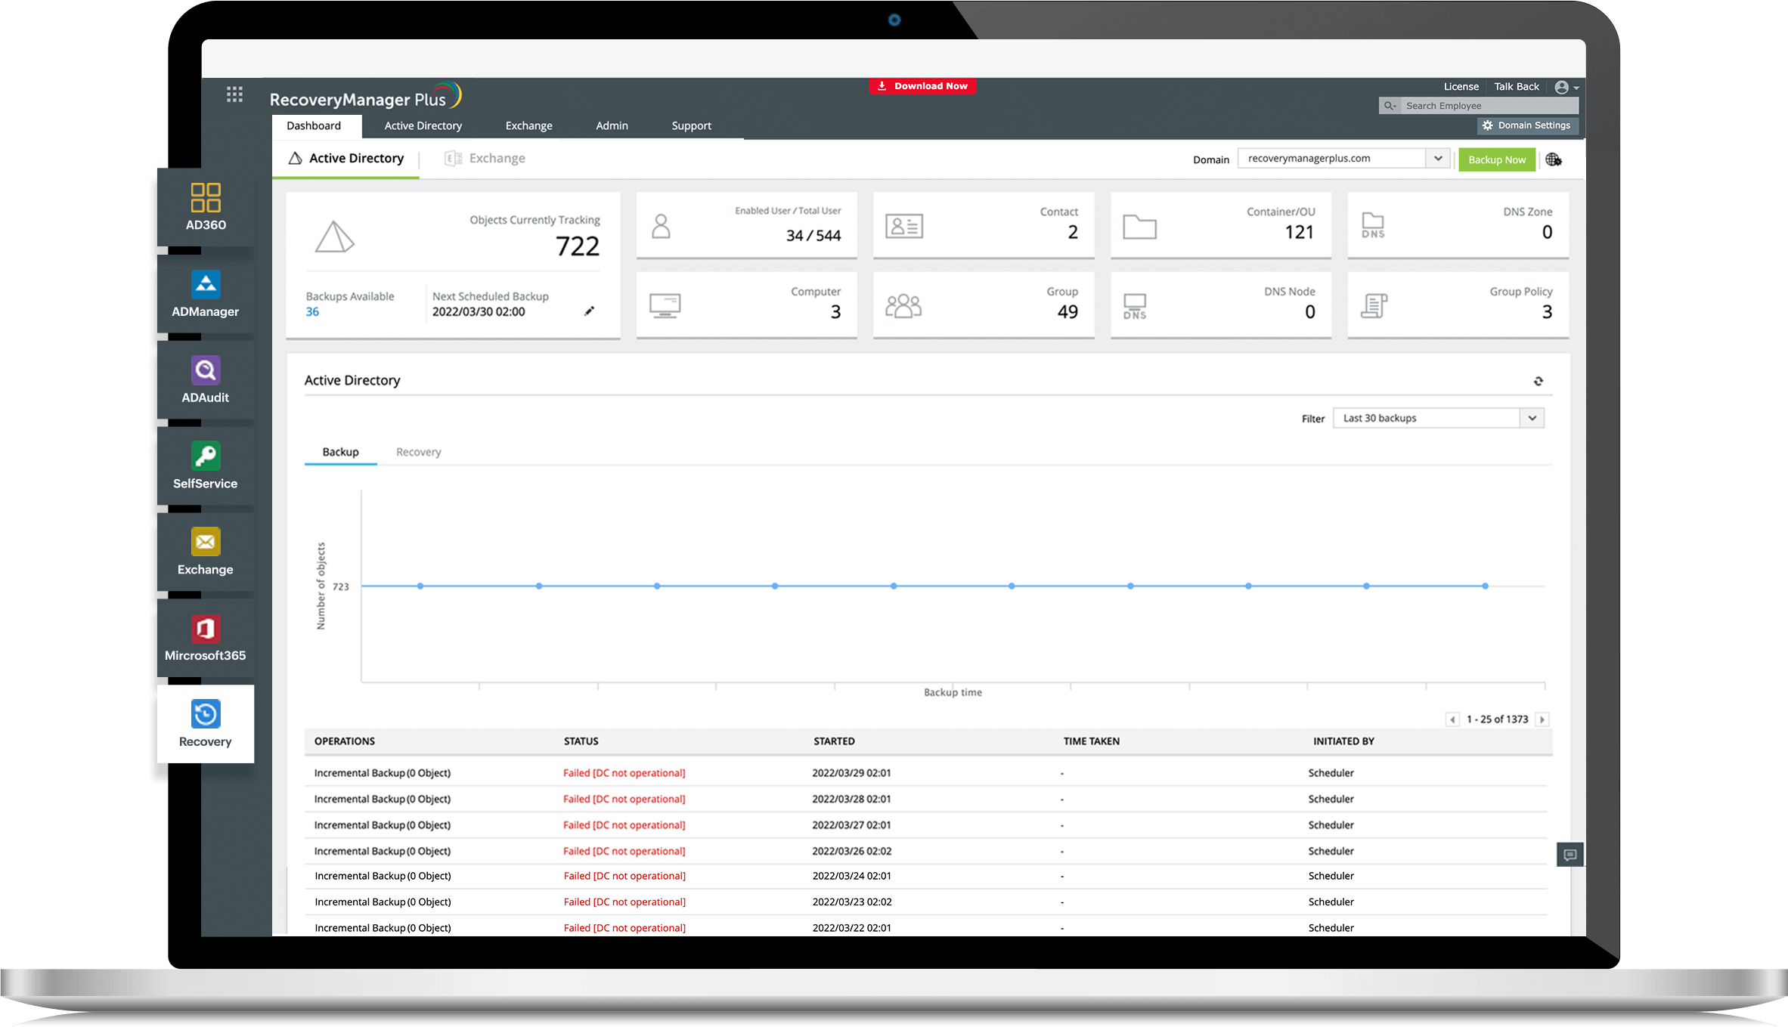Viewport: 1788px width, 1027px height.
Task: Click the Search Employee field
Action: coord(1486,106)
